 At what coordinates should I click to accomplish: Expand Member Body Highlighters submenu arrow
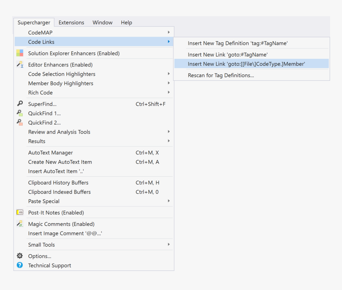click(x=169, y=83)
